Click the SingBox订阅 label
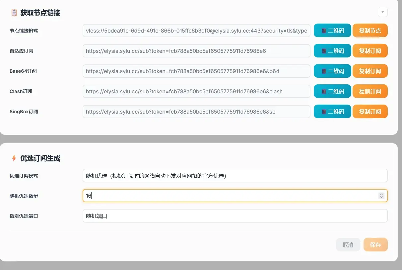Viewport: 402px width, 270px height. tap(24, 112)
